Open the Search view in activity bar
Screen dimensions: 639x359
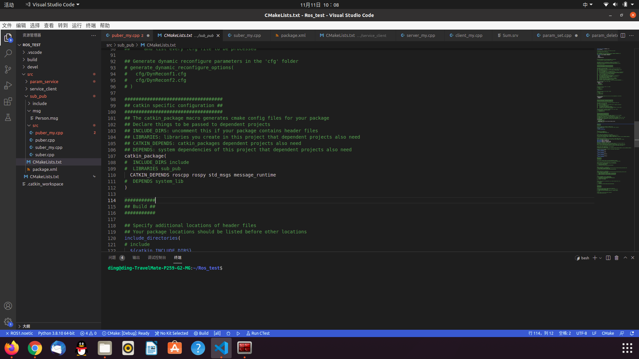8,54
